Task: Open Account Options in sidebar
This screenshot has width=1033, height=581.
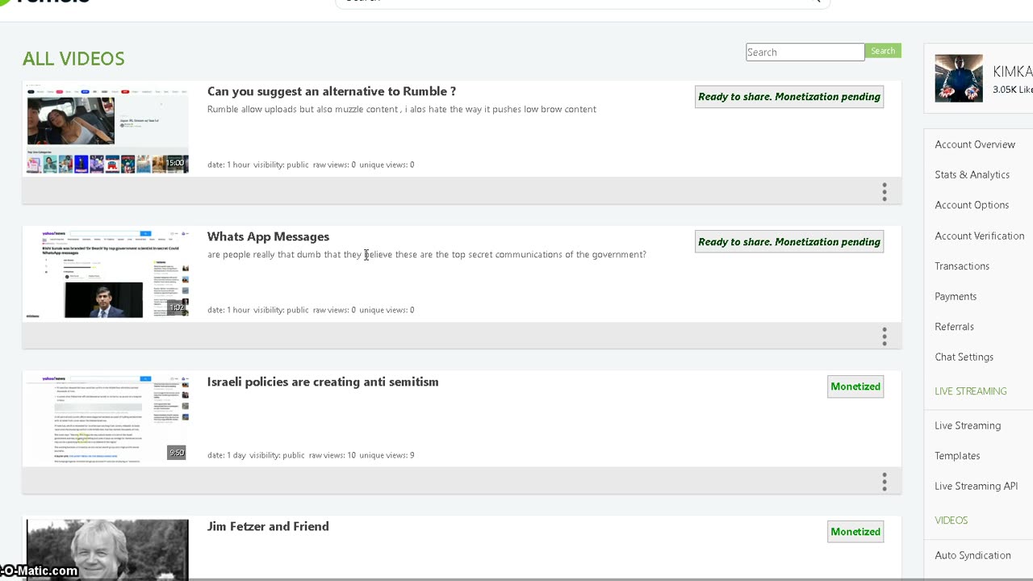Action: pyautogui.click(x=972, y=205)
